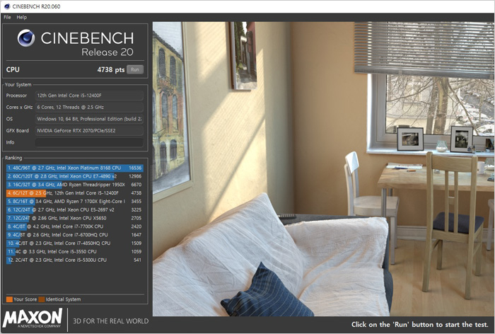Click the Cinebench sphere logo
Image resolution: width=495 pixels, height=334 pixels.
[x=25, y=40]
